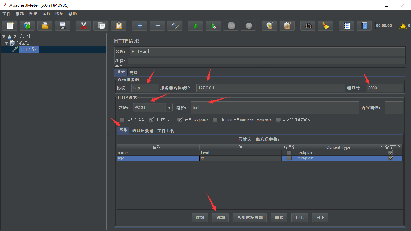Collapse all nodes with the minus icon
The width and height of the screenshot is (411, 231).
[157, 26]
